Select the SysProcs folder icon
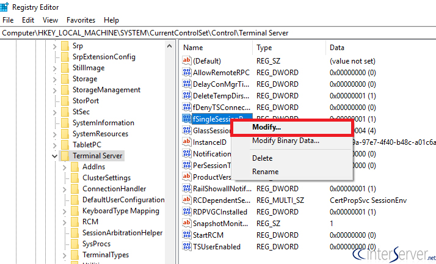Image resolution: width=436 pixels, height=264 pixels. [74, 244]
